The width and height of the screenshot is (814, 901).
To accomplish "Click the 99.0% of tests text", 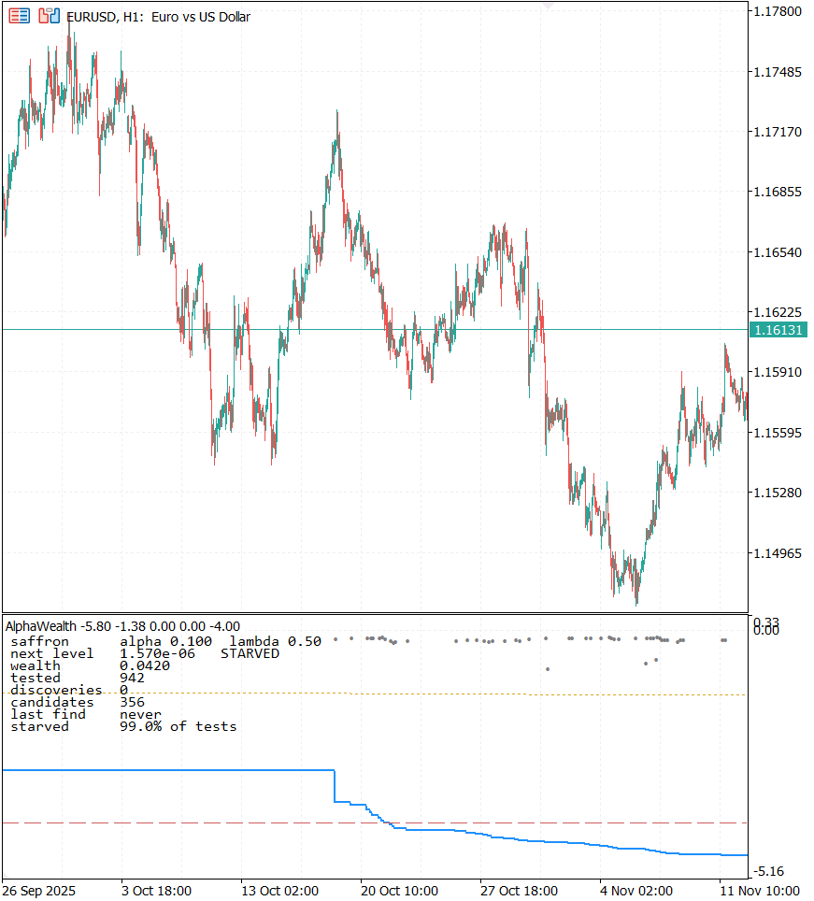I will [179, 726].
